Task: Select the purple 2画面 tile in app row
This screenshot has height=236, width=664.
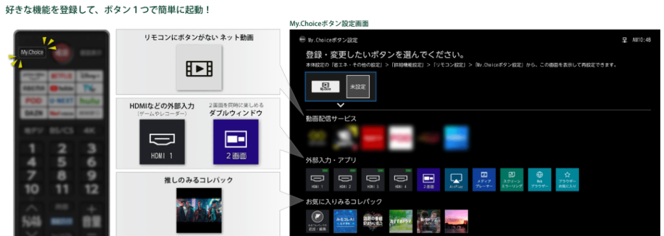Action: coord(428,180)
